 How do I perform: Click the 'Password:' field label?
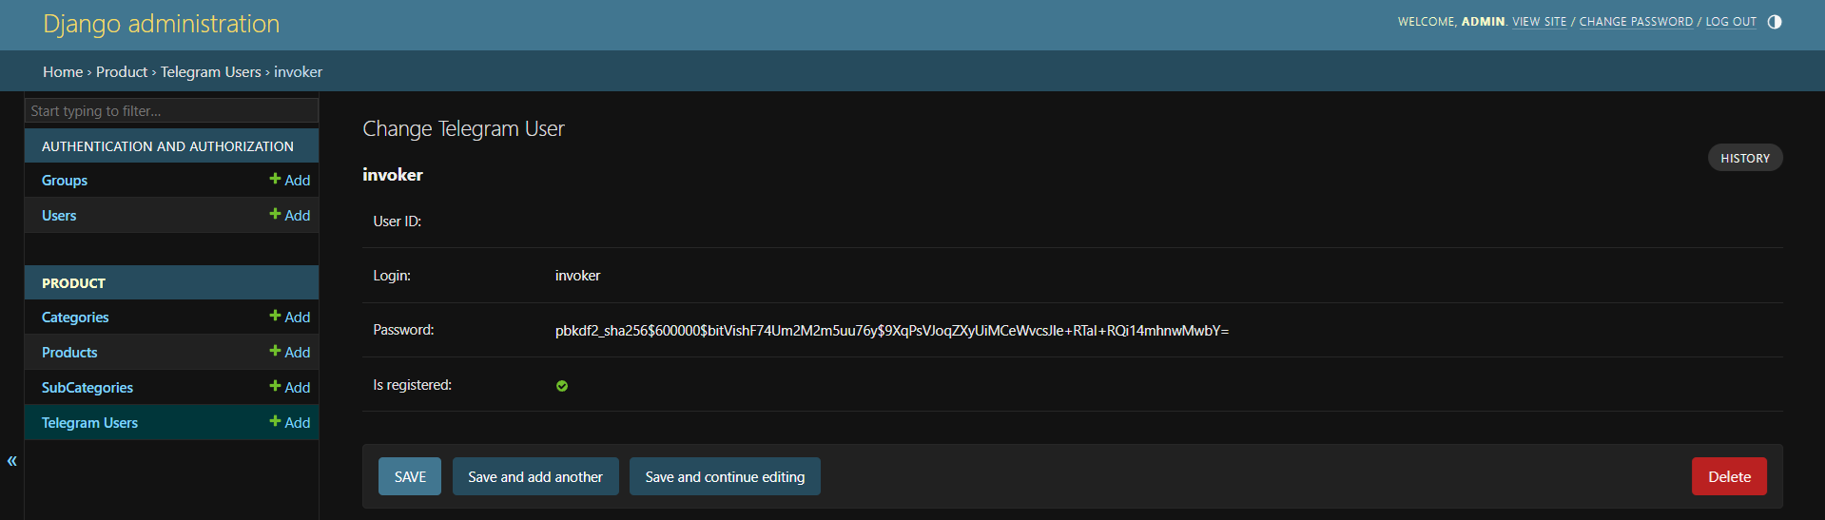(403, 330)
